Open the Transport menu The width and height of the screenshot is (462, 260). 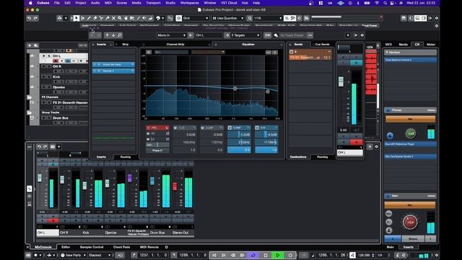[153, 3]
